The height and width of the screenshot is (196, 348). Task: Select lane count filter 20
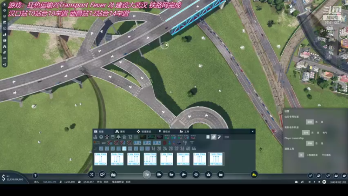pyautogui.click(x=159, y=149)
